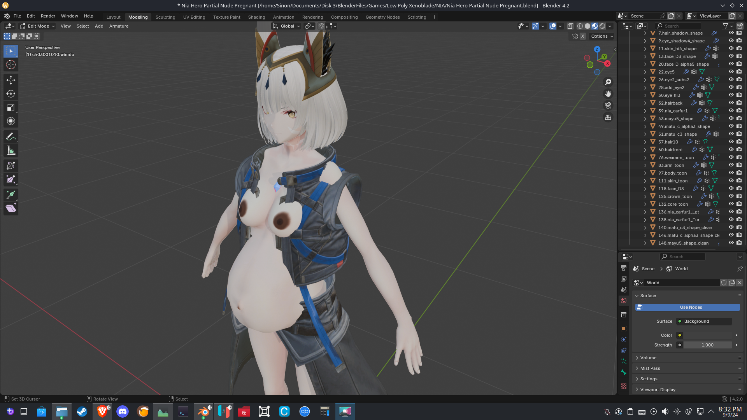Viewport: 747px width, 420px height.
Task: Hide 57.hair10 with its eye icon
Action: click(x=731, y=142)
